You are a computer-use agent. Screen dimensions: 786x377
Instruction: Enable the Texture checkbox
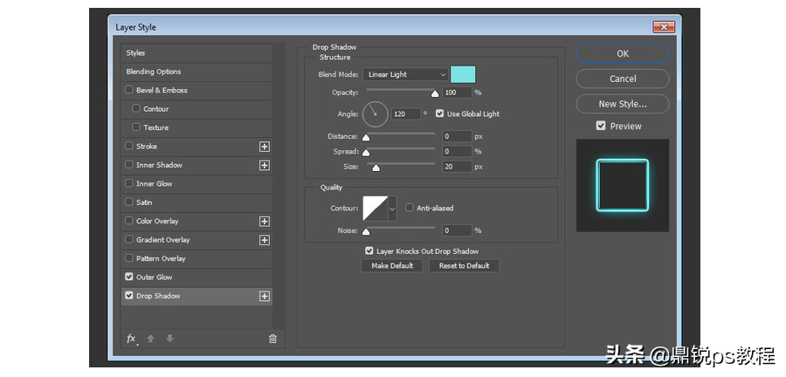(136, 127)
